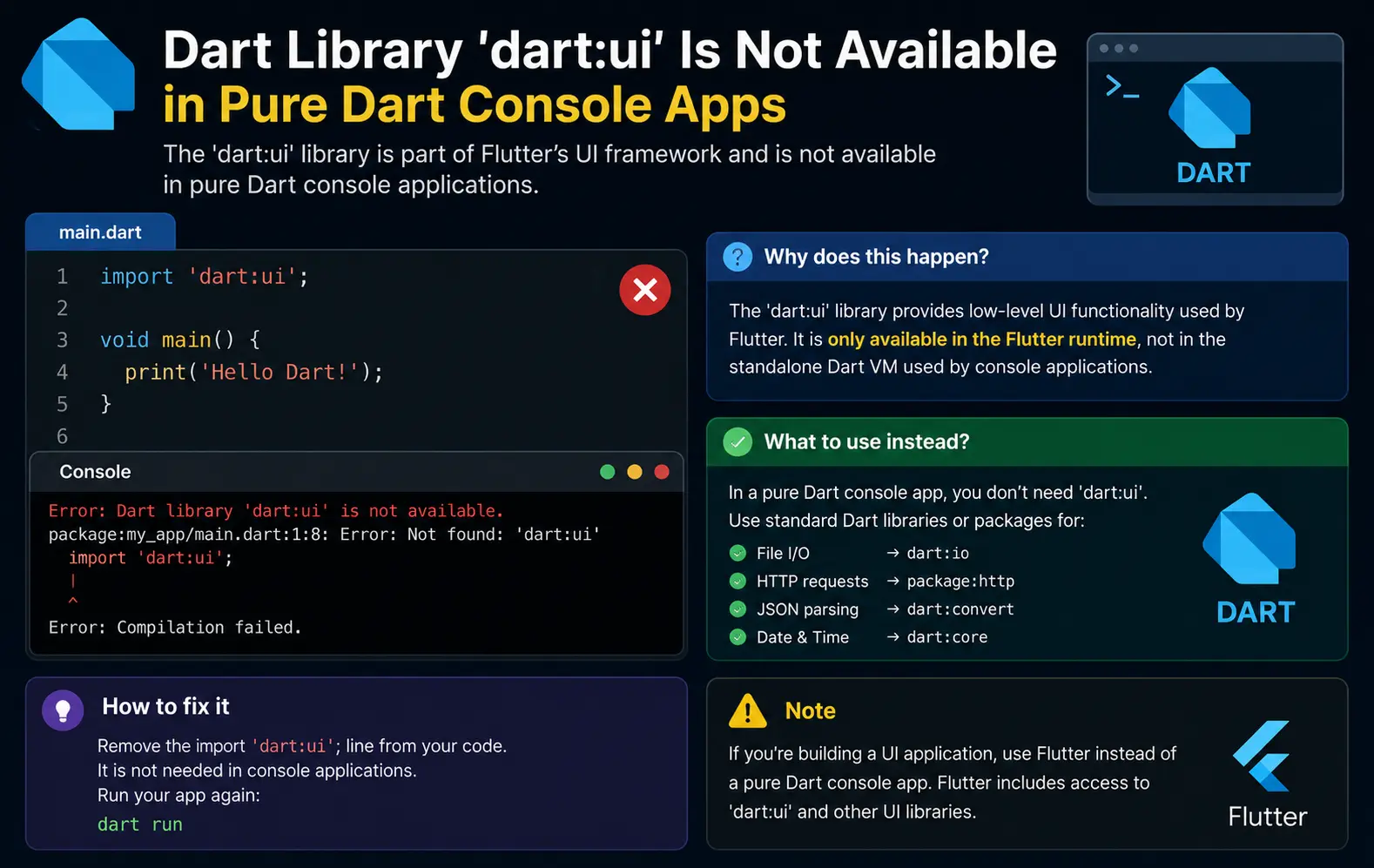Click the Flutter wordmark under the logo
Viewport: 1374px width, 868px height.
coord(1267,817)
